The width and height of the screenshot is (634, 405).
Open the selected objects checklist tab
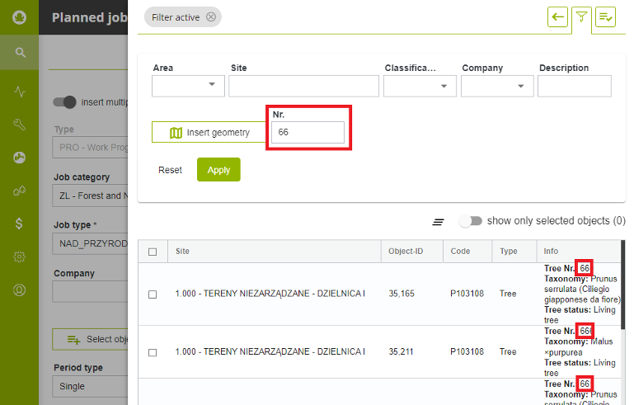click(x=606, y=16)
